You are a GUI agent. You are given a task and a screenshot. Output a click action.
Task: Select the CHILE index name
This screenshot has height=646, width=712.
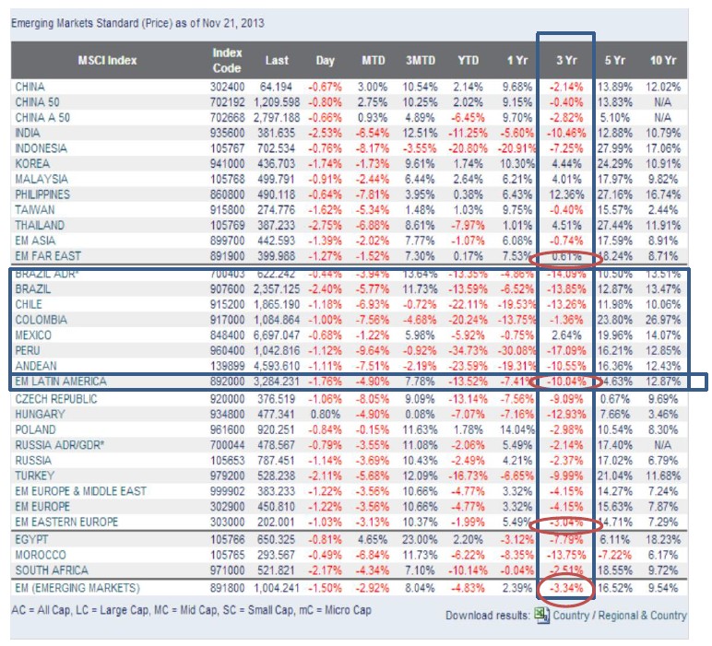coord(29,304)
